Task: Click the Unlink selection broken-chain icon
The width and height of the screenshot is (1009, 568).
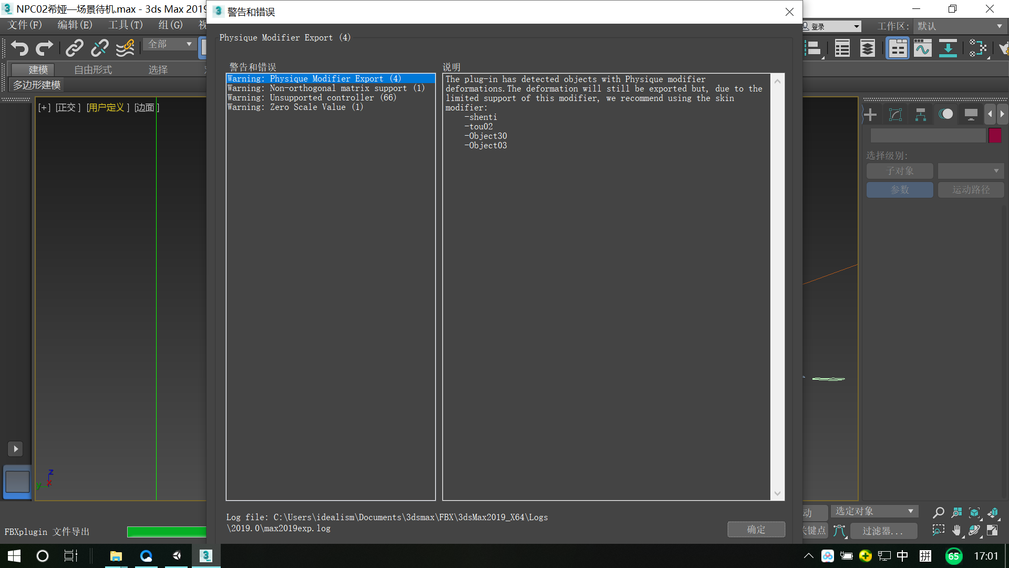Action: (x=99, y=48)
